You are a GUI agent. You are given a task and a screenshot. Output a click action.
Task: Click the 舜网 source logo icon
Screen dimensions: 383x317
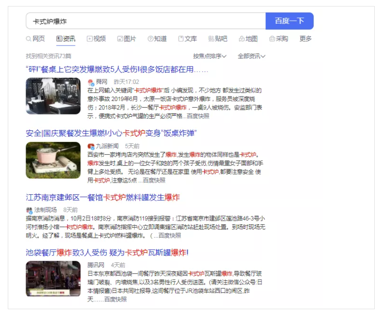[x=91, y=82]
